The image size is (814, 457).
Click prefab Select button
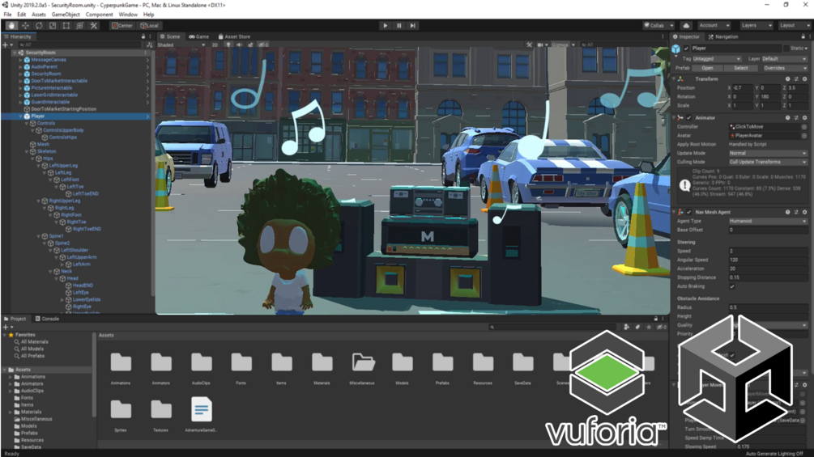pos(741,68)
